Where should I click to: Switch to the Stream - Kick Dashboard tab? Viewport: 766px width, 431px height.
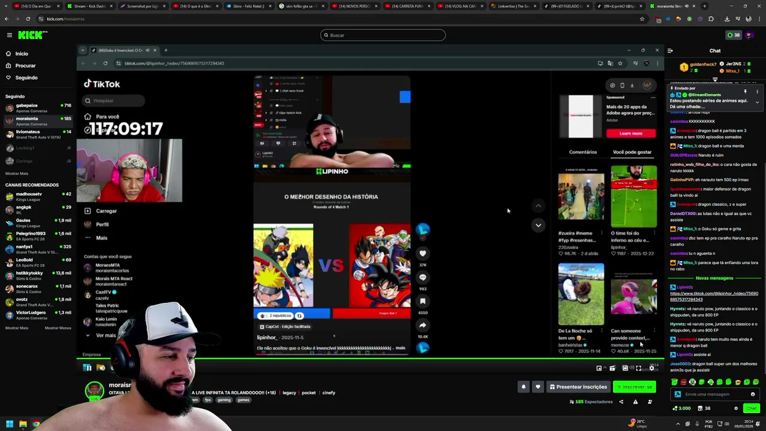tap(90, 6)
